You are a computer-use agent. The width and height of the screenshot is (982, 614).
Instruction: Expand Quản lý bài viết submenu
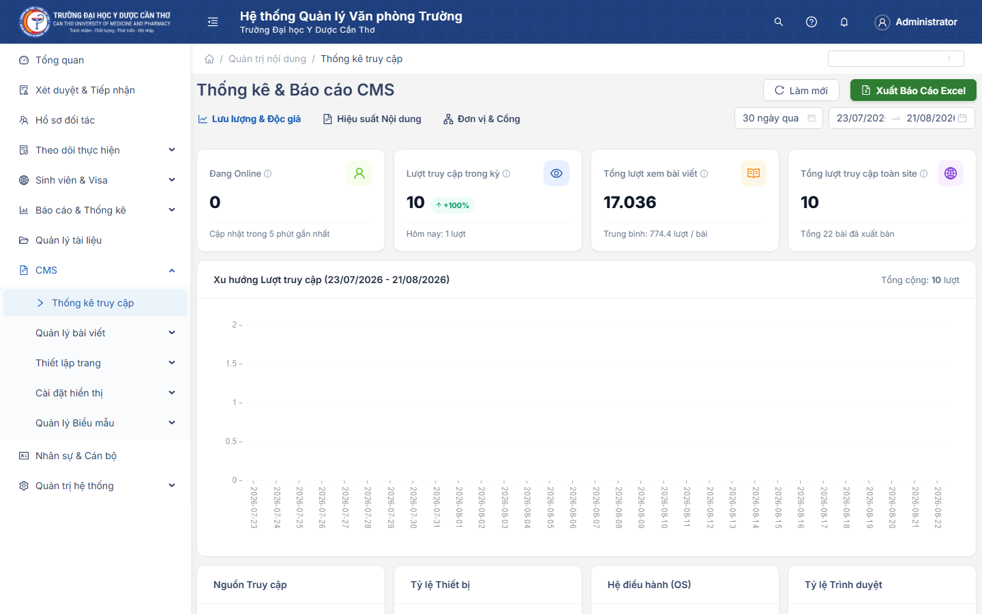pyautogui.click(x=172, y=333)
